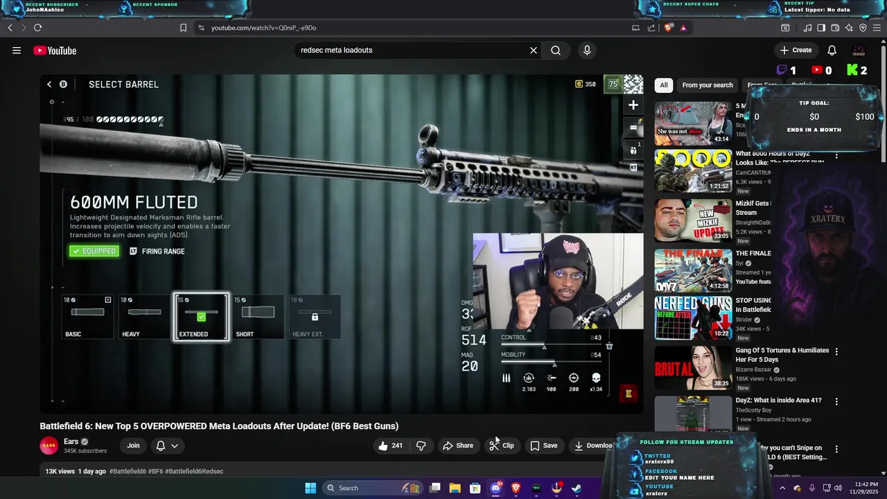Open the She was not alone video thumbnail
887x499 pixels.
(693, 123)
